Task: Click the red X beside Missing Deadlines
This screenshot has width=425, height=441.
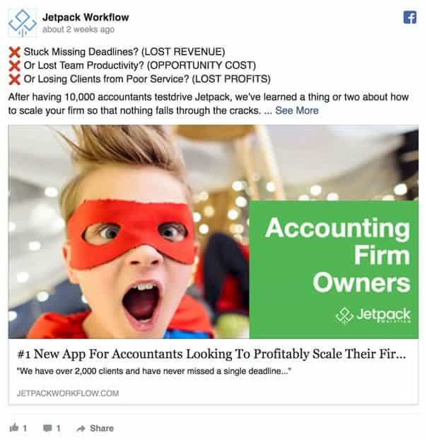Action: (14, 52)
